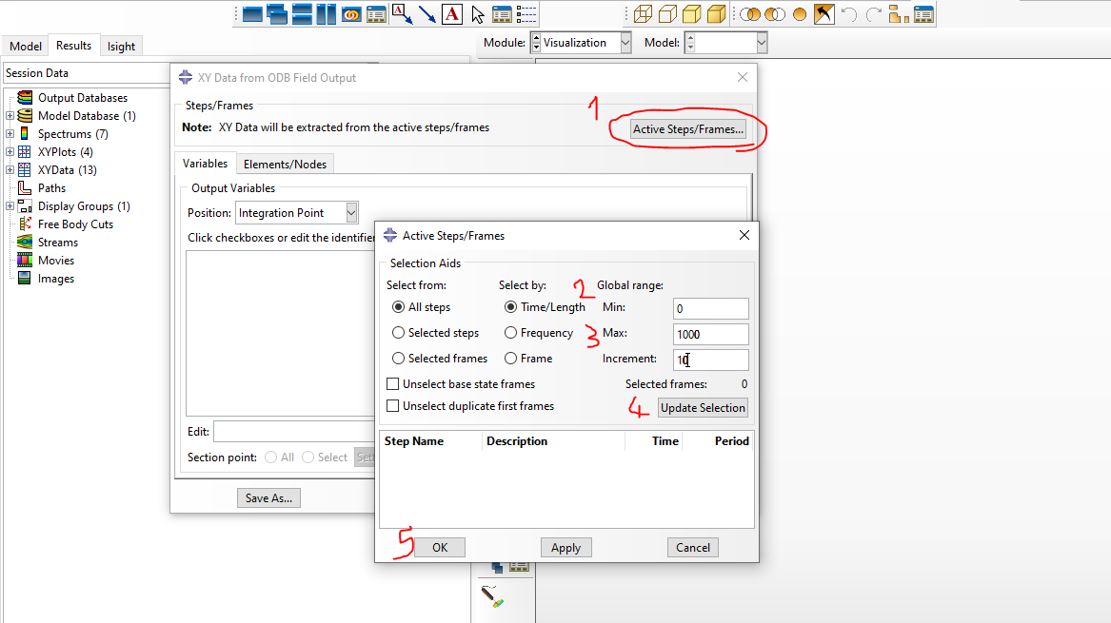Switch to the Model tab
This screenshot has width=1111, height=623.
26,47
